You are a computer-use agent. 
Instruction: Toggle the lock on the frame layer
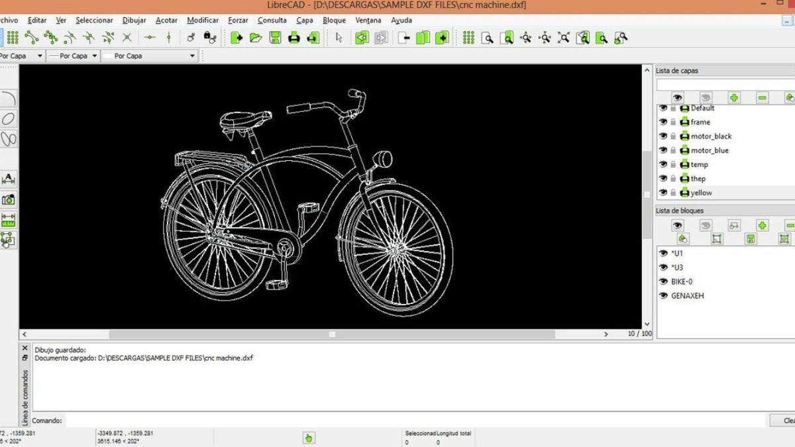(673, 122)
